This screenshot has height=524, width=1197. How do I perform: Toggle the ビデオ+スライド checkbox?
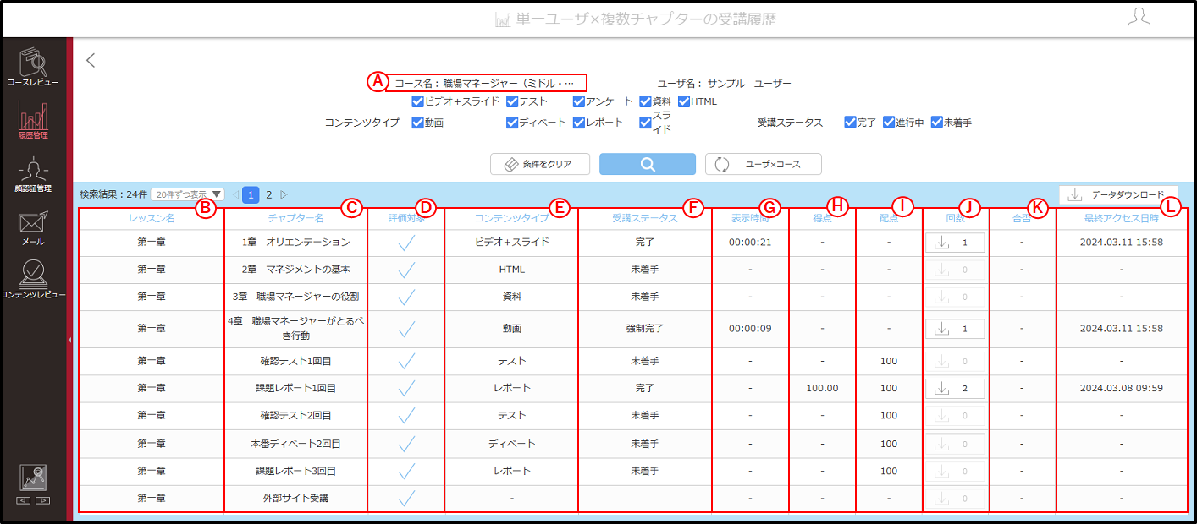coord(418,101)
